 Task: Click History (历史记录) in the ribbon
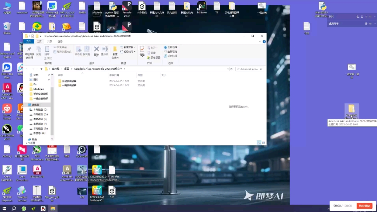click(x=153, y=58)
